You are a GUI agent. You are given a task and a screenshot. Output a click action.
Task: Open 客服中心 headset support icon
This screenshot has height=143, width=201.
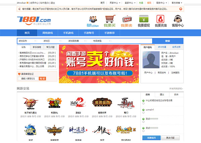coord(178,19)
